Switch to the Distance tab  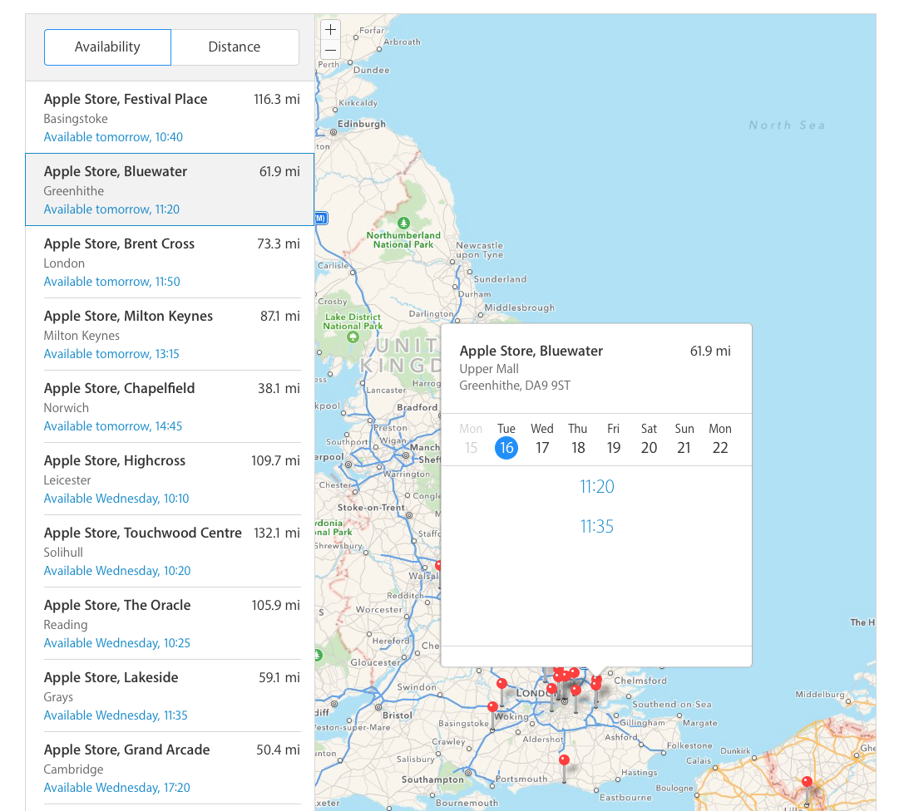click(x=235, y=47)
